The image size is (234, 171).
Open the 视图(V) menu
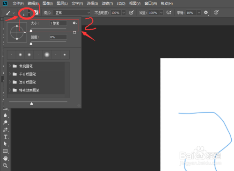(x=135, y=3)
